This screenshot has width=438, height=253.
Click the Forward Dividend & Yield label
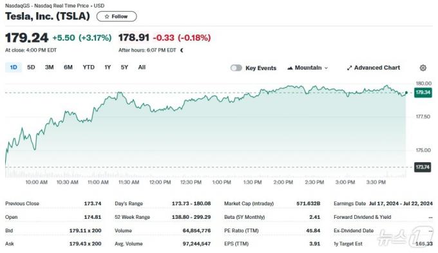click(362, 217)
